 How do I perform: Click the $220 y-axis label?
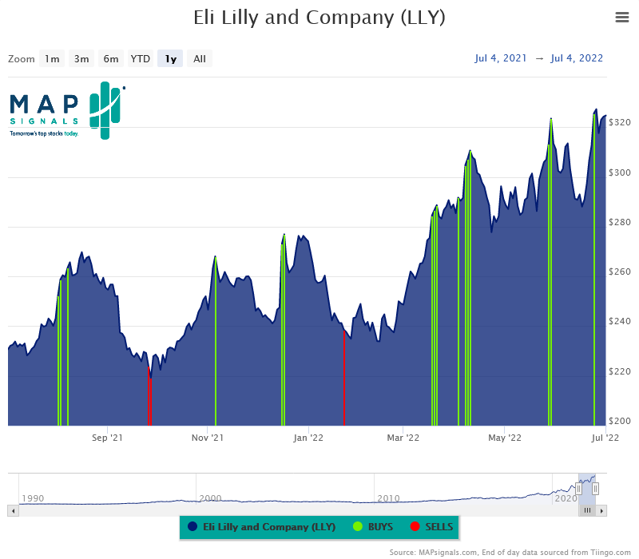click(620, 371)
